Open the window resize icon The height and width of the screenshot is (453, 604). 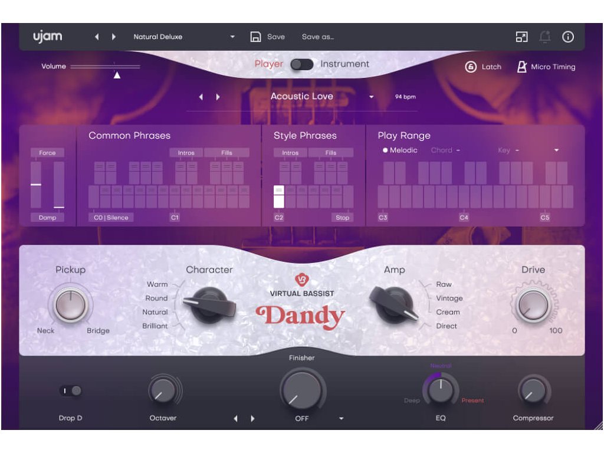pyautogui.click(x=521, y=37)
